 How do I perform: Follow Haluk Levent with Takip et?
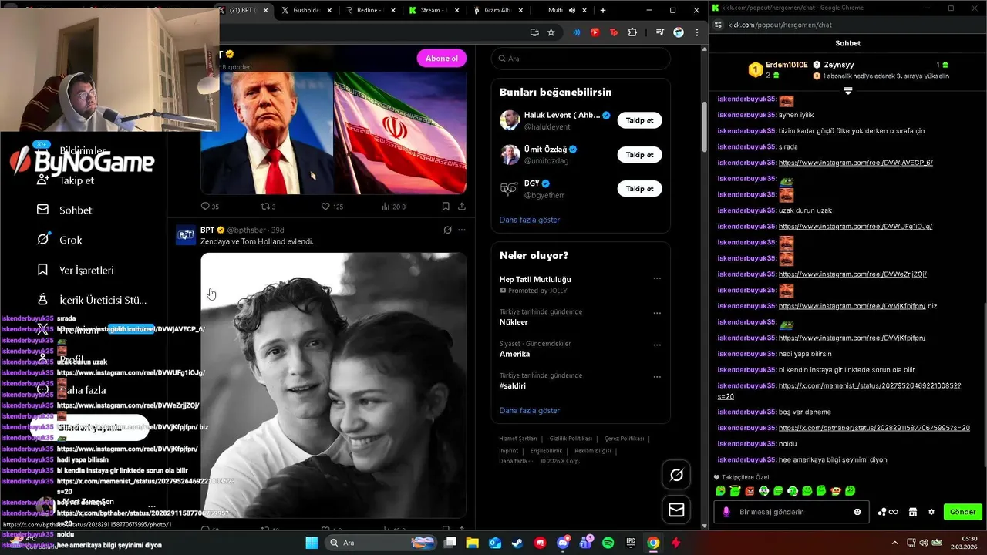tap(639, 120)
